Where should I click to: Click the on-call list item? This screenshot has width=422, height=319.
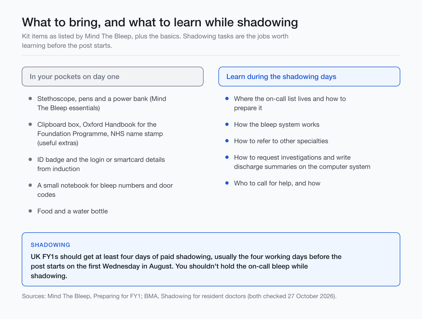(290, 103)
